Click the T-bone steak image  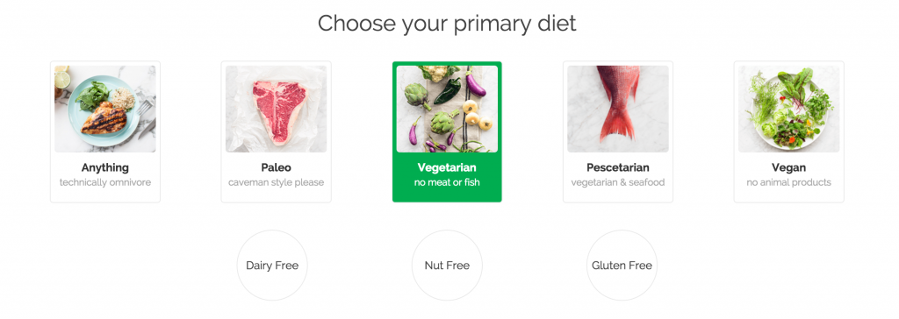276,109
